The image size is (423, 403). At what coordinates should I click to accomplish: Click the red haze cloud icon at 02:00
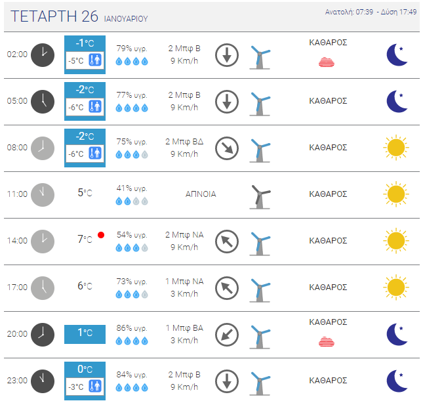pos(327,62)
